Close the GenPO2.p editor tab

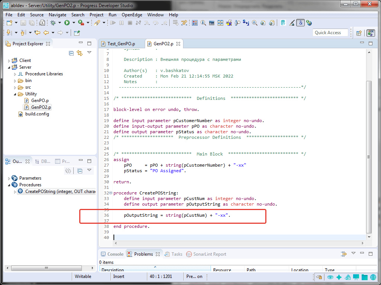tap(178, 44)
